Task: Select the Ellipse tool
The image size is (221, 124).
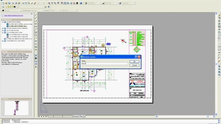Action: click(x=36, y=41)
